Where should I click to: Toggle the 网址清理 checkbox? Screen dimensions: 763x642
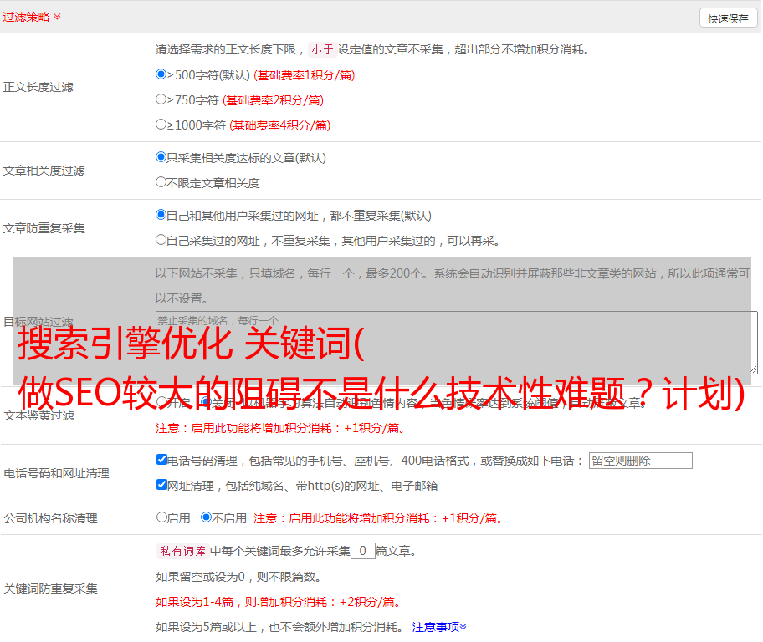161,484
